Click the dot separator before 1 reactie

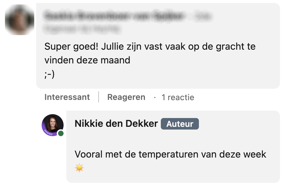[156, 97]
